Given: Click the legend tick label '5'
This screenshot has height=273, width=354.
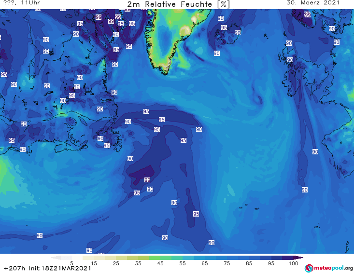Looking at the screenshot, I should (x=71, y=263).
